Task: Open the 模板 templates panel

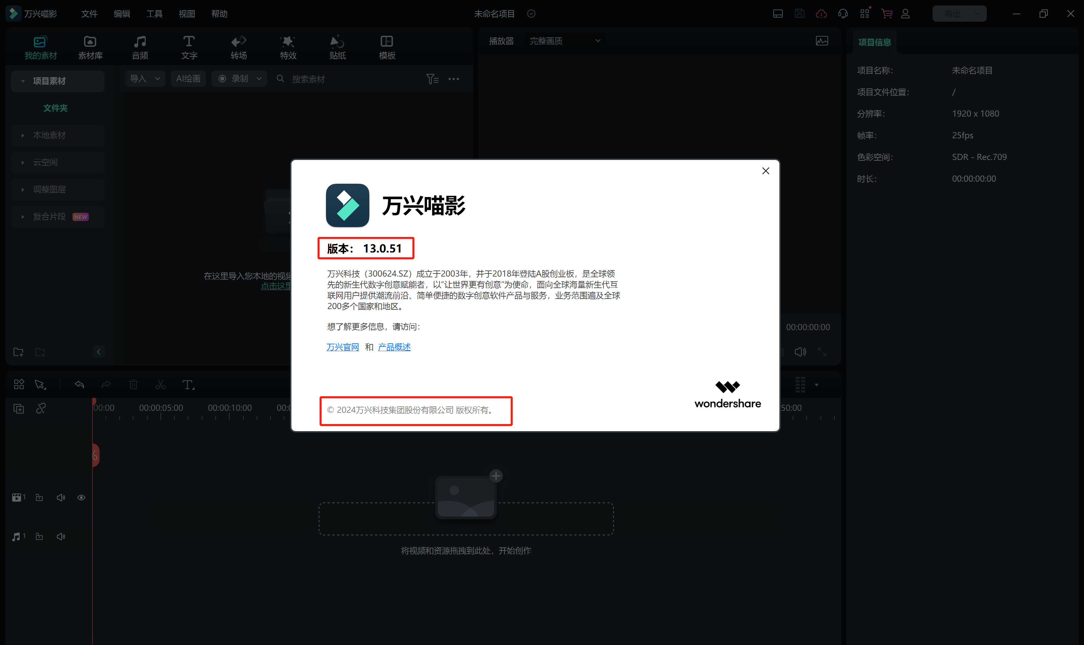Action: pos(386,46)
